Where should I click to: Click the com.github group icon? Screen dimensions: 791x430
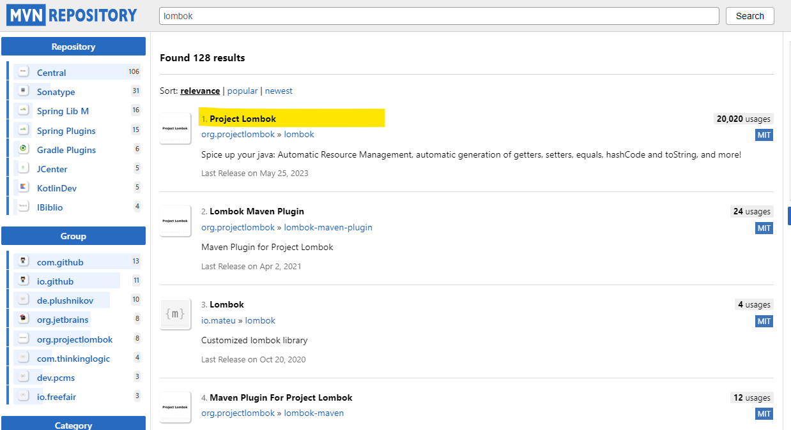(23, 262)
